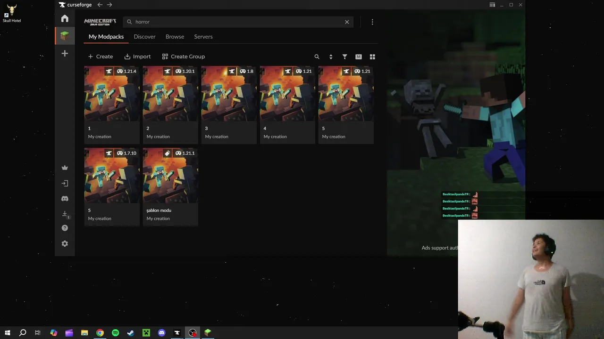Toggle the M card size button
Screen dimensions: 604x339
pyautogui.click(x=359, y=56)
